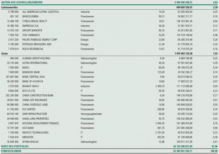Click IT sector next to BAIDU

pos(82,68)
